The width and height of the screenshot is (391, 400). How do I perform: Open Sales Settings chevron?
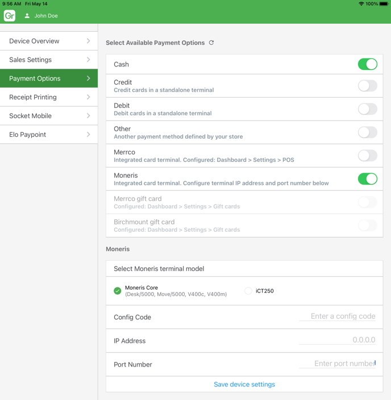(88, 60)
